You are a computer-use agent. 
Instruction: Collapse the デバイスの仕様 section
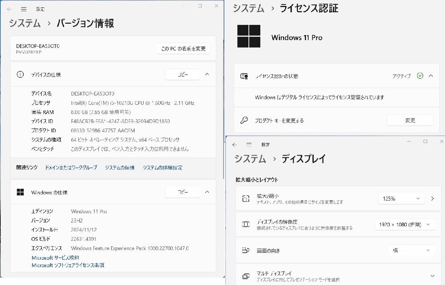click(x=207, y=74)
